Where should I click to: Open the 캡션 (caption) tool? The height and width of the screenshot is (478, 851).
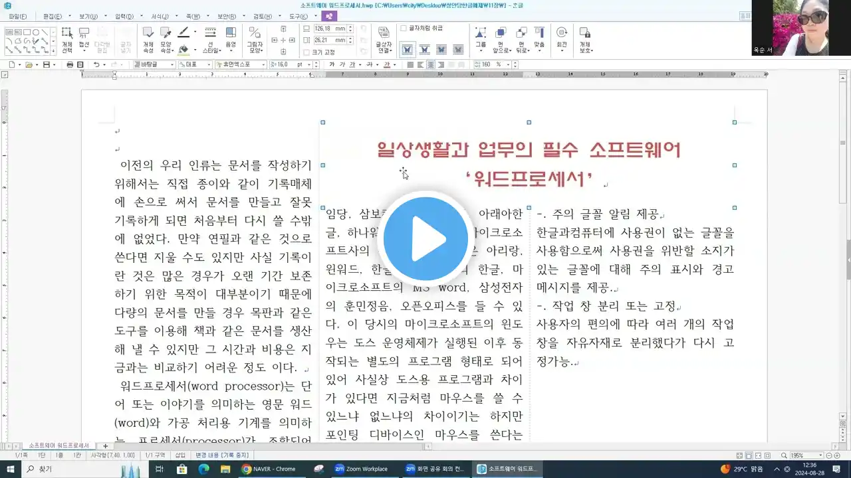click(x=84, y=40)
